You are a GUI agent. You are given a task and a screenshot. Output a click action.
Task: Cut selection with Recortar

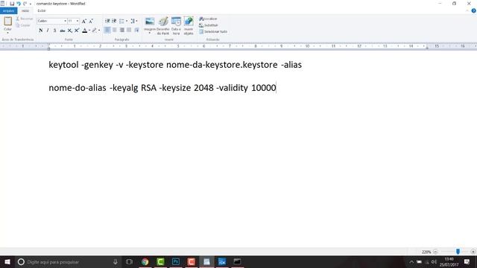coord(25,19)
